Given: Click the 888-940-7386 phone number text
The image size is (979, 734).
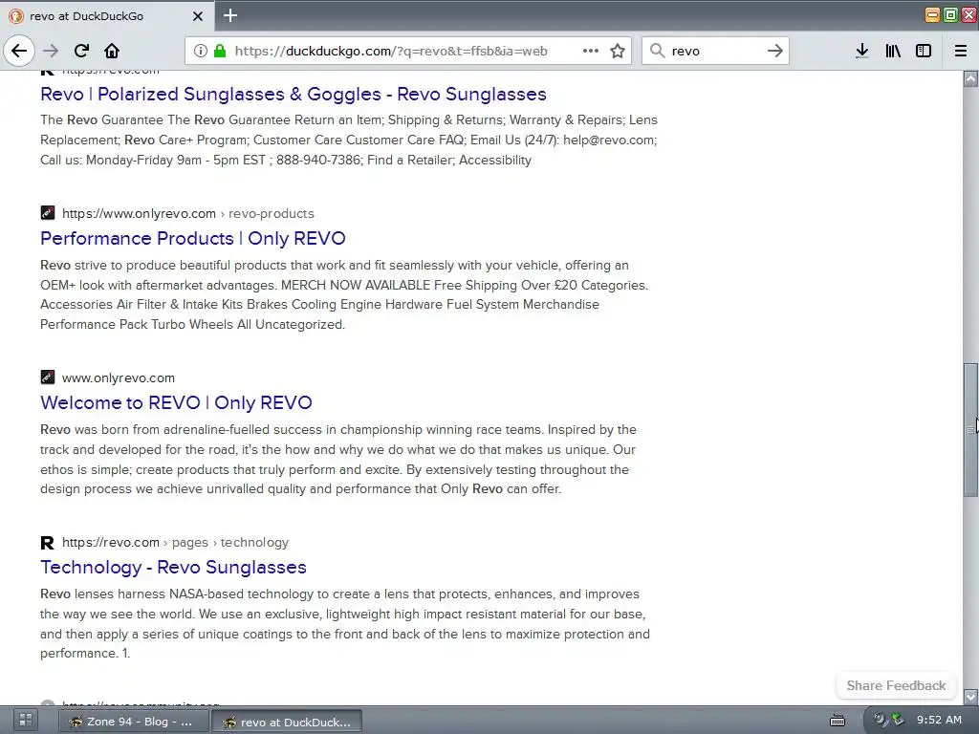Looking at the screenshot, I should click(x=317, y=160).
